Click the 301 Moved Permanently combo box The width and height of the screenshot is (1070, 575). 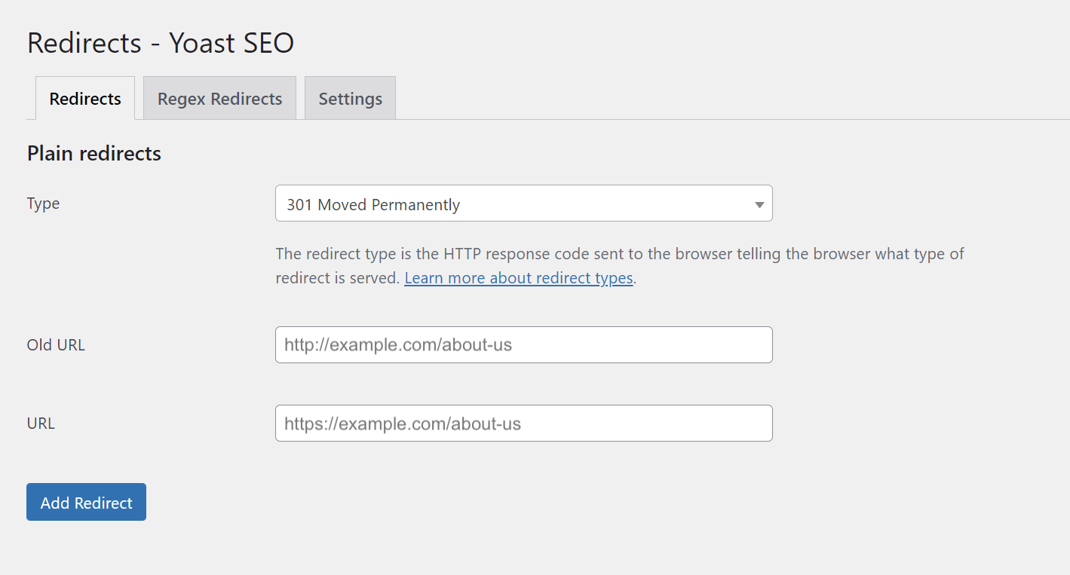pos(523,203)
